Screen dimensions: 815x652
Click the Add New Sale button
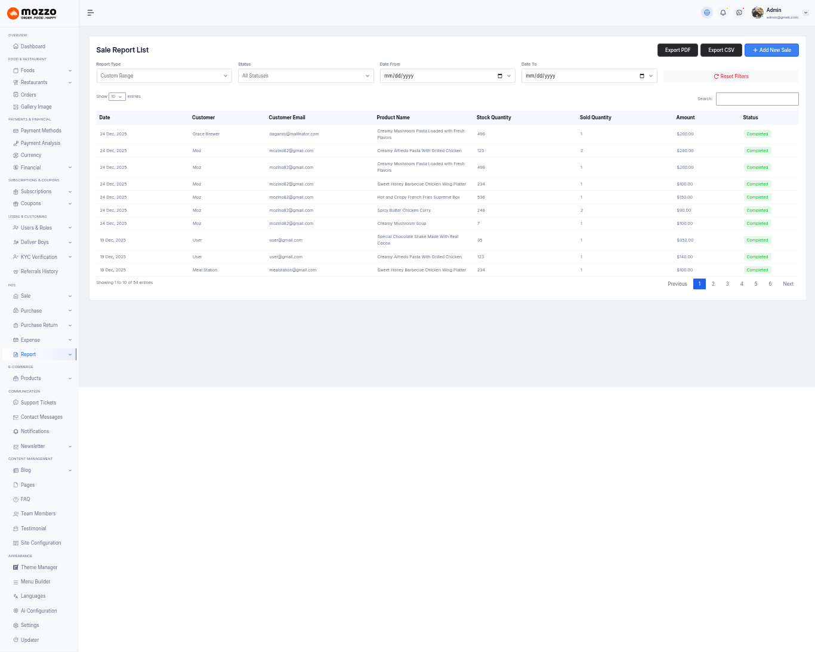[771, 50]
